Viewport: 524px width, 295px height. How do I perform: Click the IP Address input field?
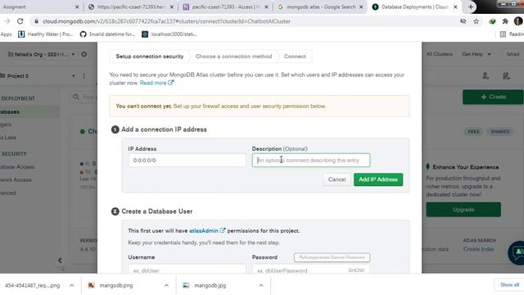tap(187, 161)
